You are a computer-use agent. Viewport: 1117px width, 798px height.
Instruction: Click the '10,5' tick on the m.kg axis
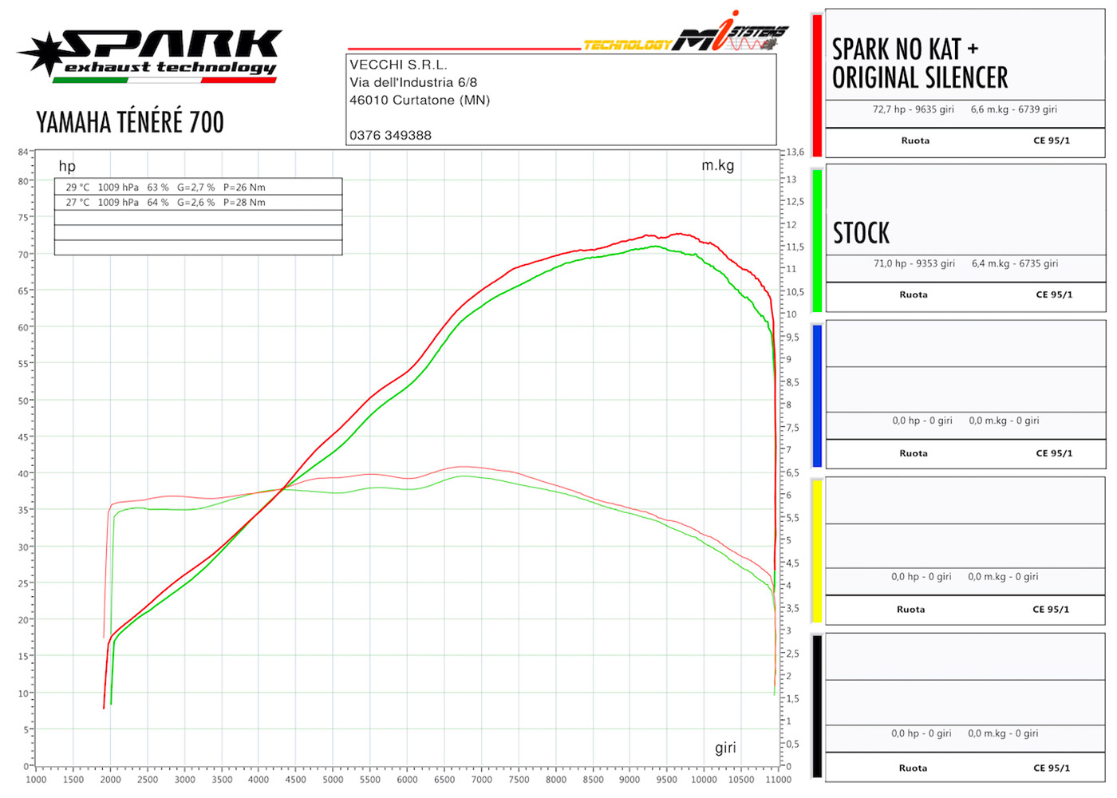[x=795, y=292]
